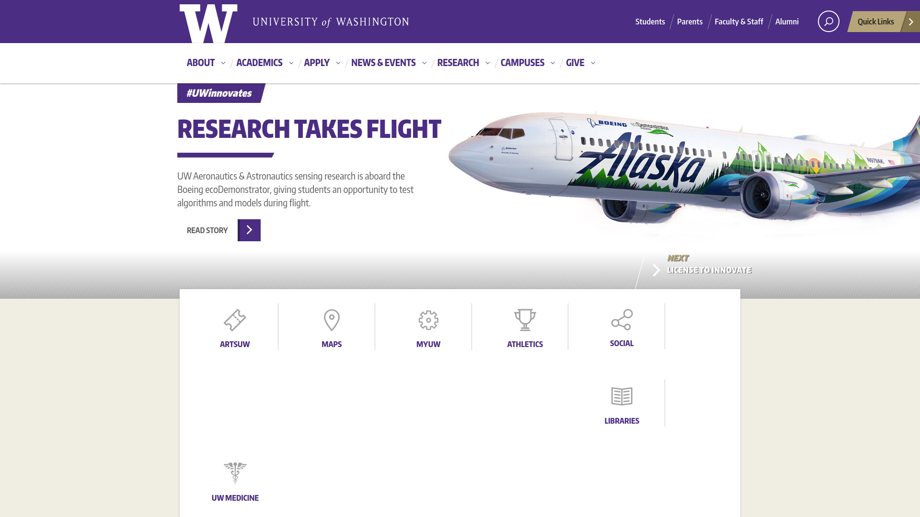Select the Campuses menu item
Viewport: 920px width, 517px height.
tap(522, 63)
